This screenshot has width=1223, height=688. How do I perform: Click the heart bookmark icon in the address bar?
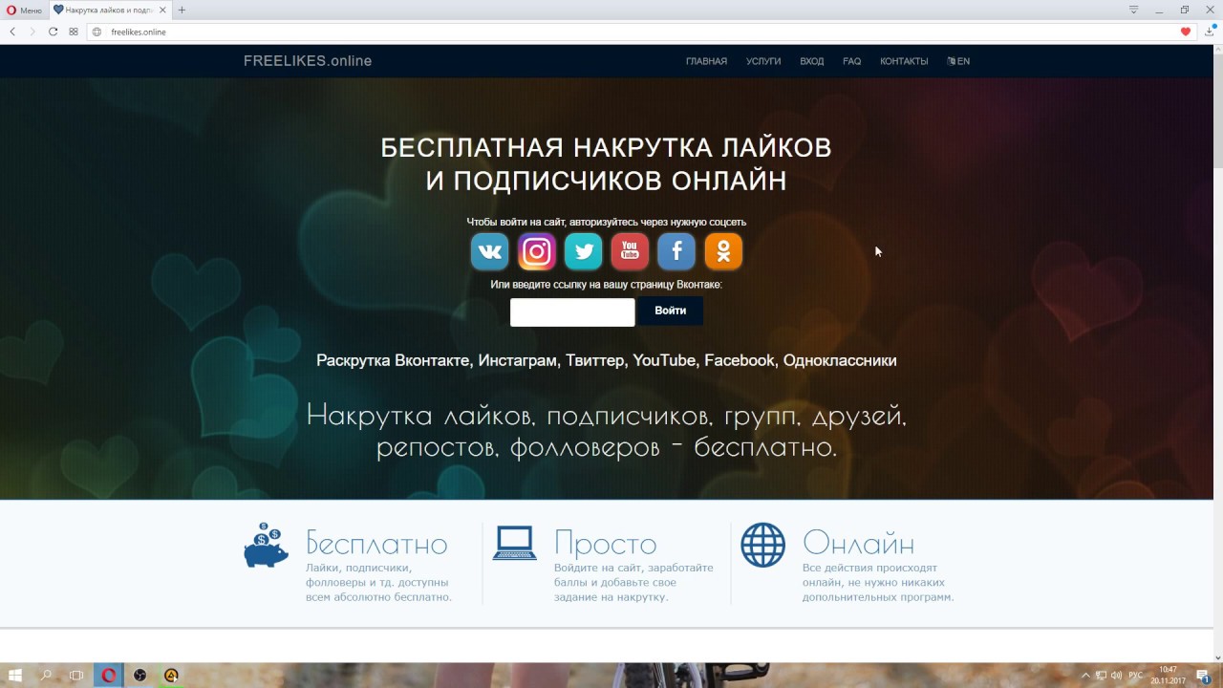(1186, 32)
